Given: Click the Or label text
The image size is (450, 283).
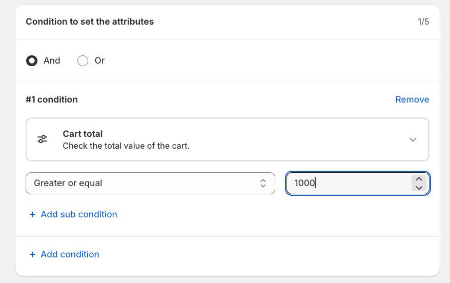Looking at the screenshot, I should 99,60.
